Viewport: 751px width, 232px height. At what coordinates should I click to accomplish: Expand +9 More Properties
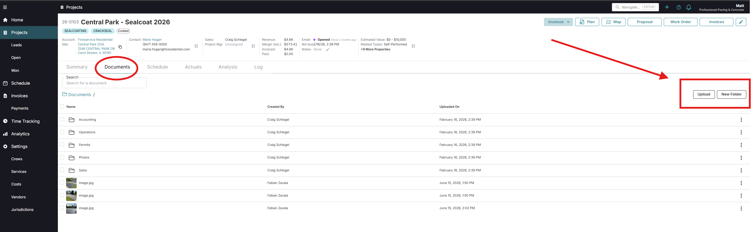coord(375,50)
